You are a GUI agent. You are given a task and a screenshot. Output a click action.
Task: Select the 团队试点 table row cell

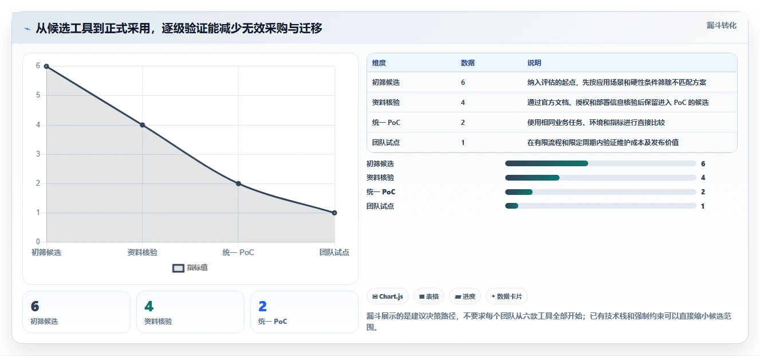pyautogui.click(x=385, y=143)
